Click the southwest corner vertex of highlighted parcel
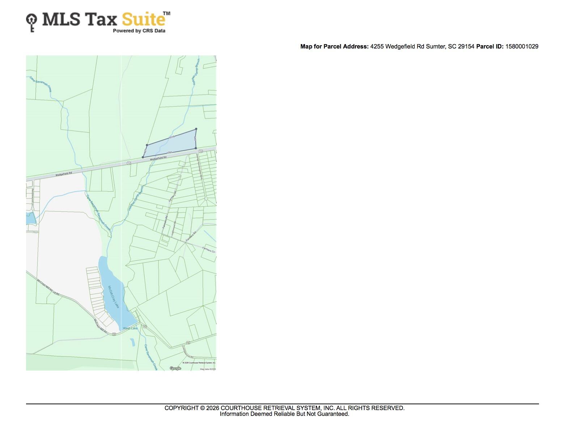This screenshot has height=443, width=573. (x=143, y=157)
